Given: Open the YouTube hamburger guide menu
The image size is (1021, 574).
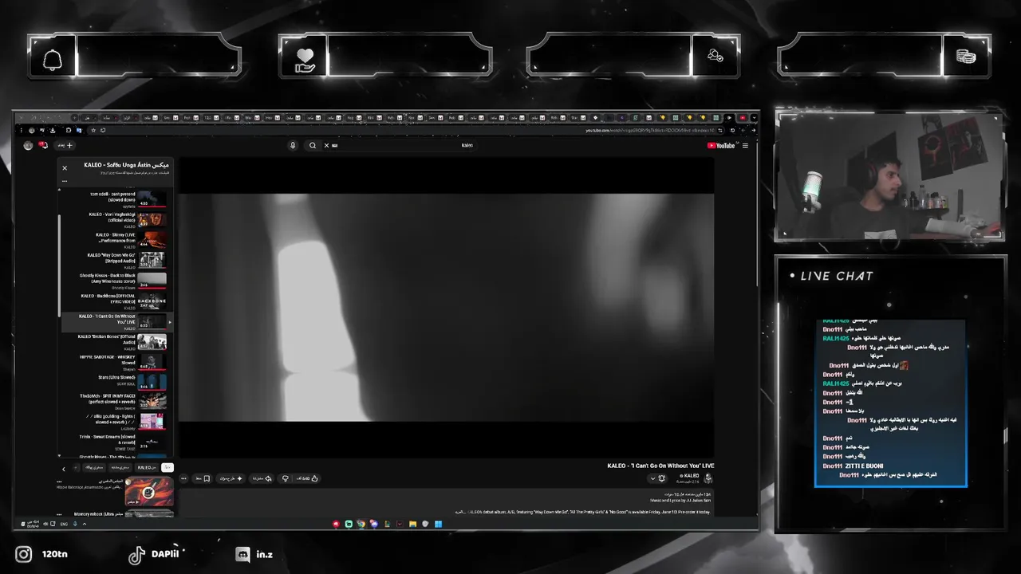Looking at the screenshot, I should [745, 145].
